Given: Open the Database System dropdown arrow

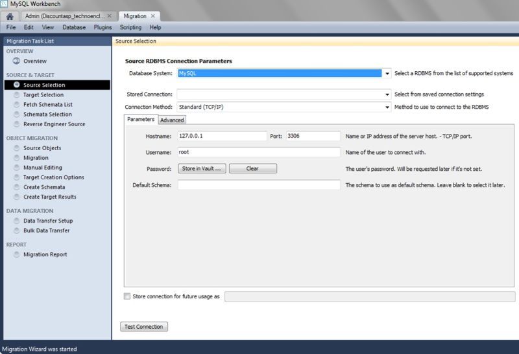Looking at the screenshot, I should pos(387,73).
